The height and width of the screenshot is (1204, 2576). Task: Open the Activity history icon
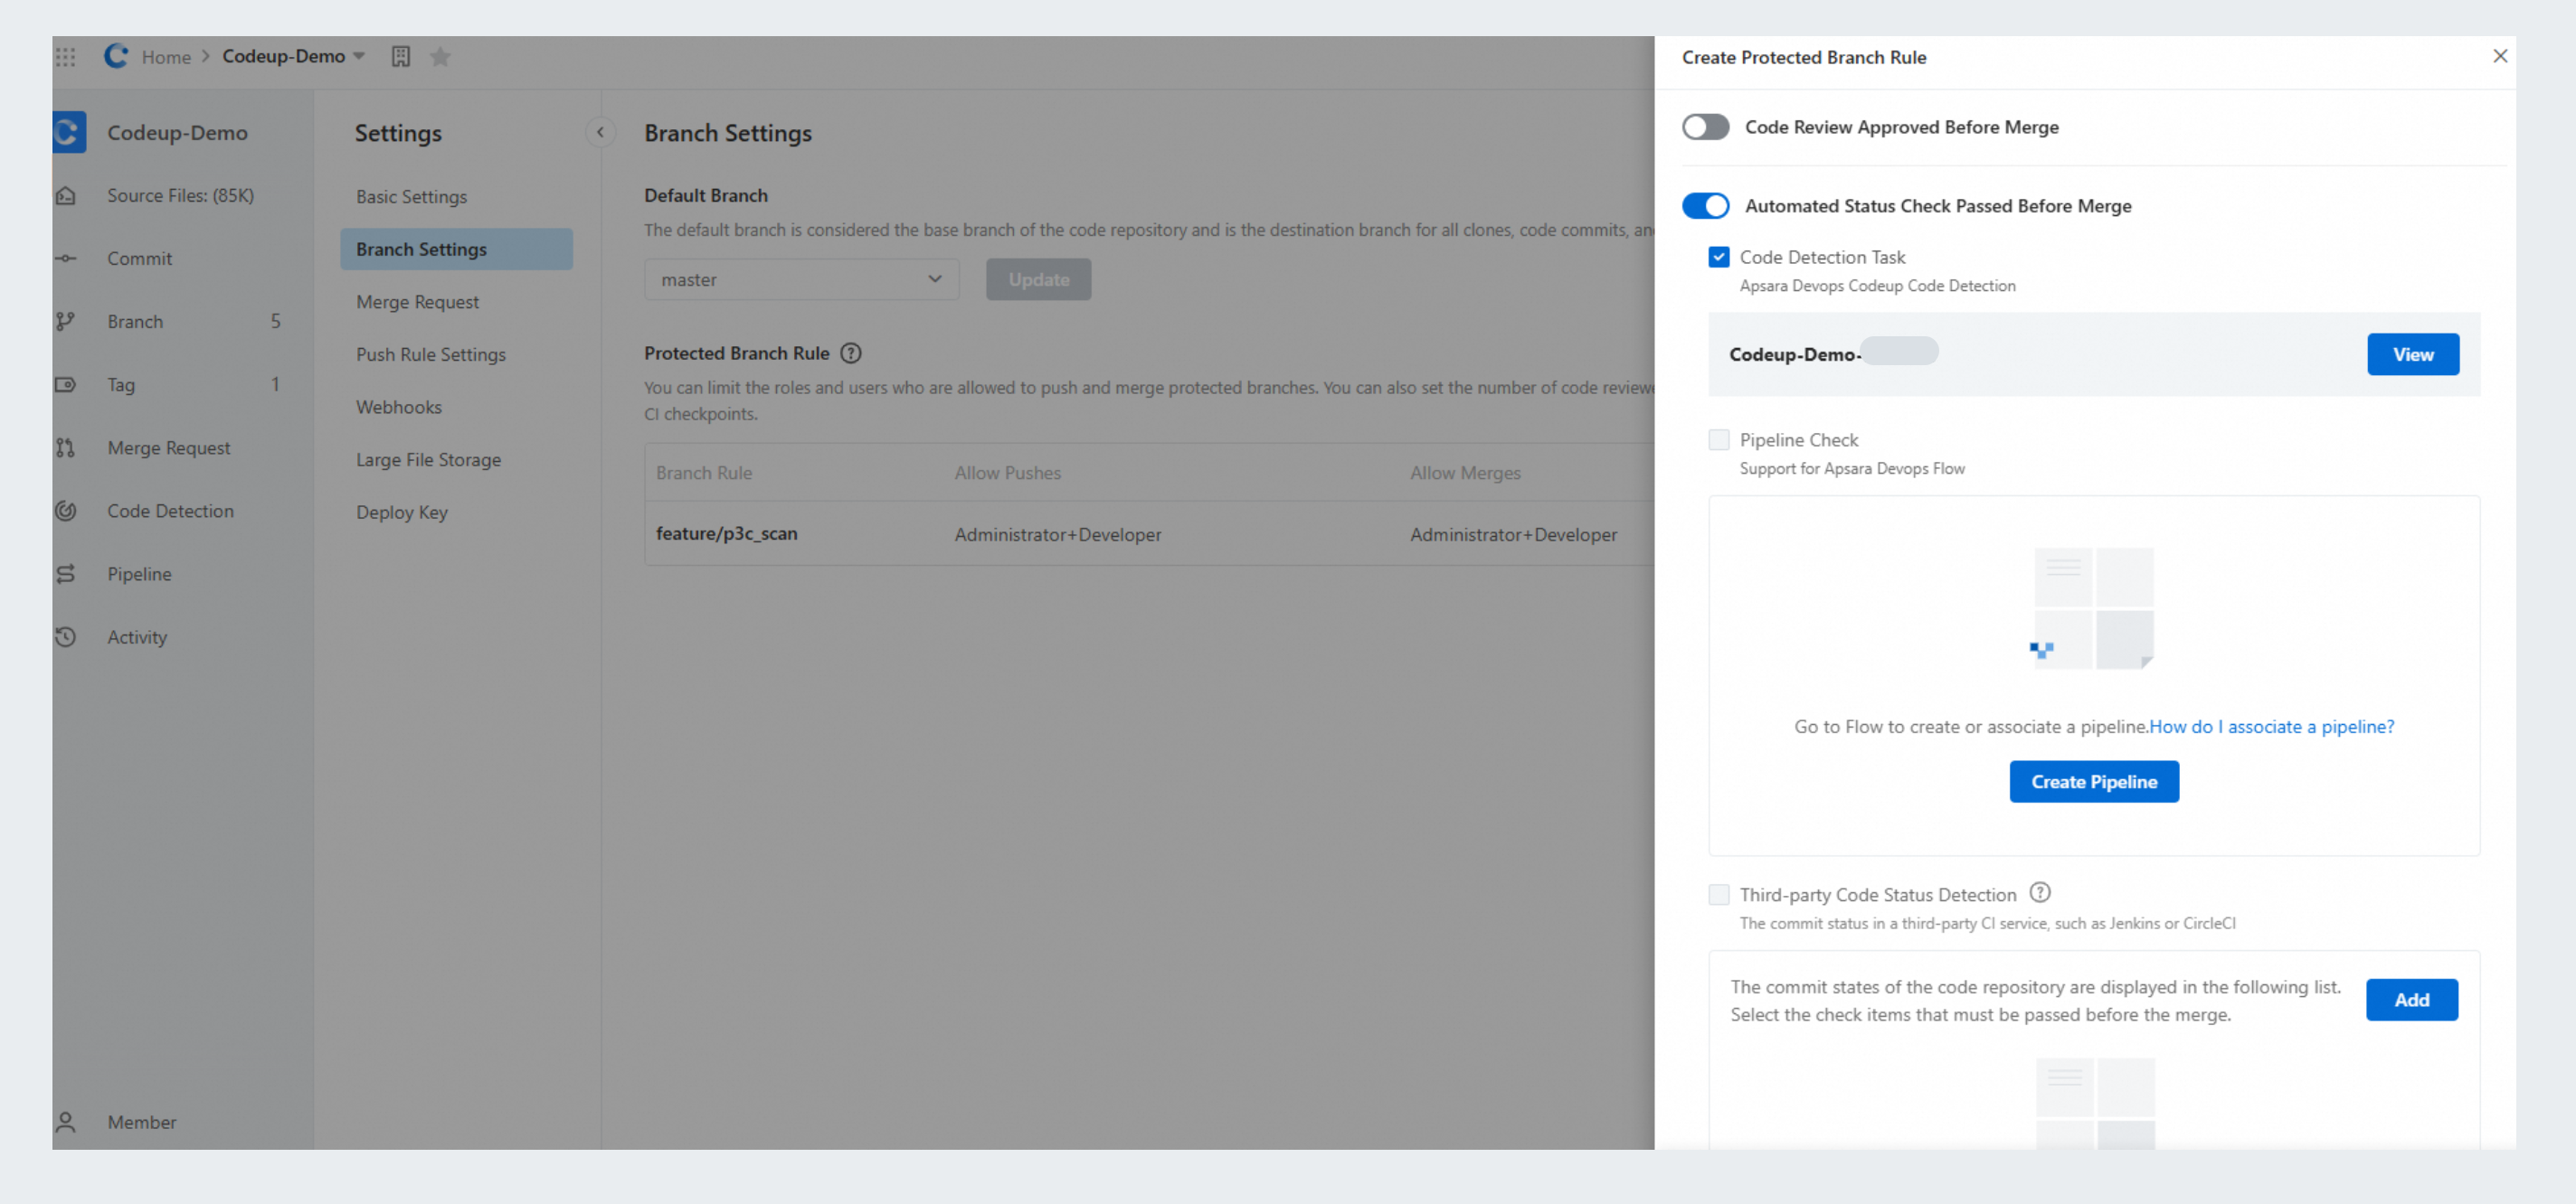pos(66,636)
